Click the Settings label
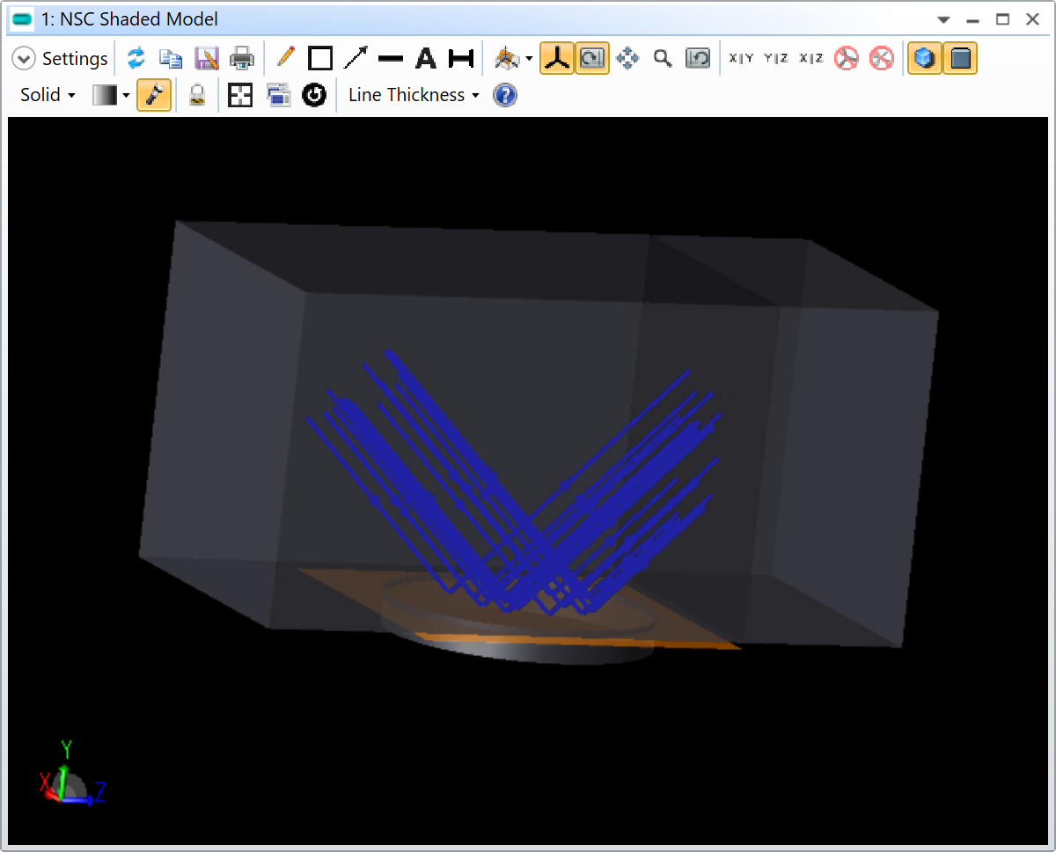 [x=75, y=59]
